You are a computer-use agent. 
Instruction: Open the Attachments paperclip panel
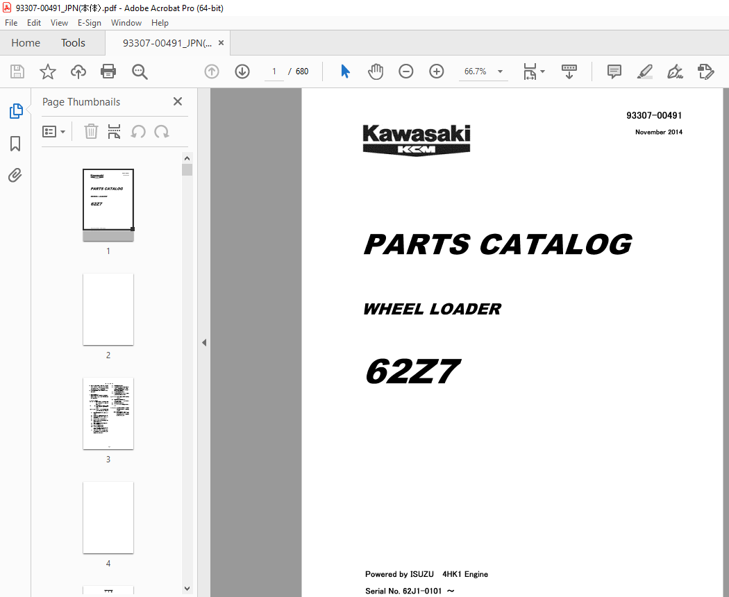tap(15, 176)
